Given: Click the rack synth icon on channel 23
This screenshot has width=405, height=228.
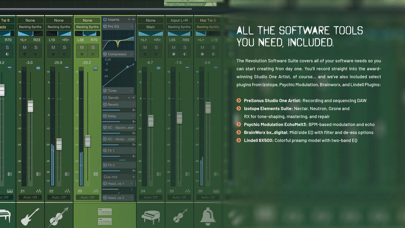Looking at the screenshot, I should tap(105, 217).
